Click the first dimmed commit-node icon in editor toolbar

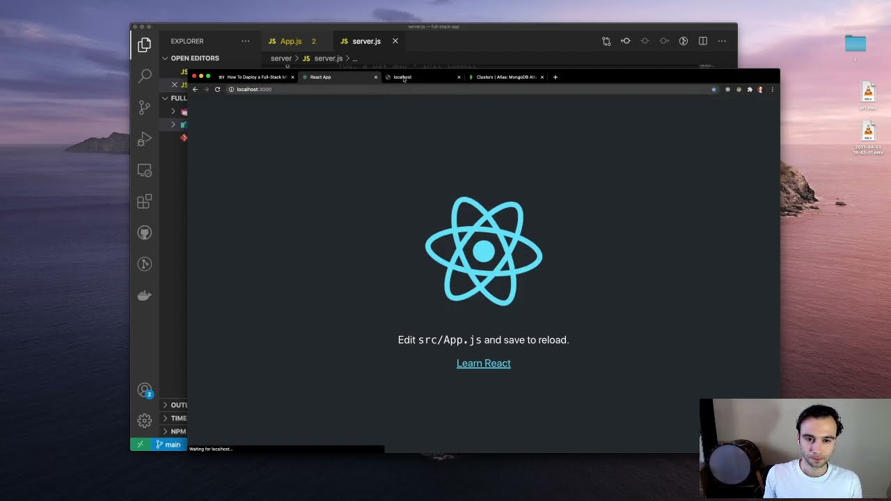click(645, 41)
